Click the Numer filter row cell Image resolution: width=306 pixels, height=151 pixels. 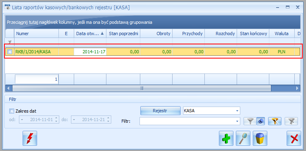(x=36, y=42)
